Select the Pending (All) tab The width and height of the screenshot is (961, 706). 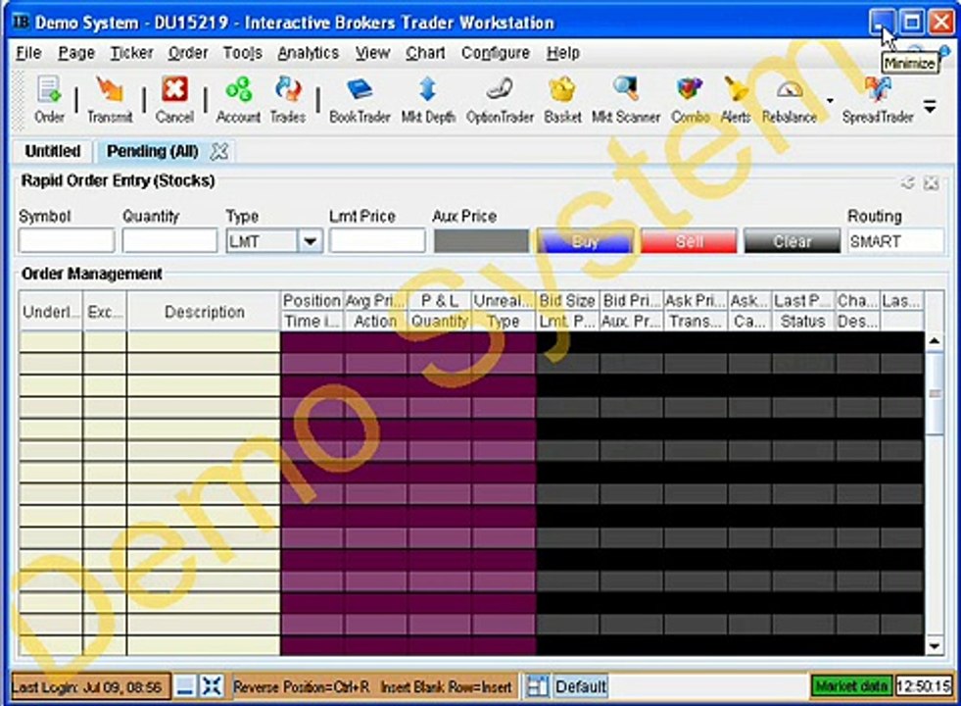[153, 152]
